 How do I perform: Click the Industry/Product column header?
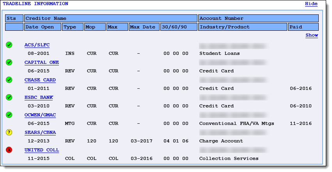pos(243,27)
